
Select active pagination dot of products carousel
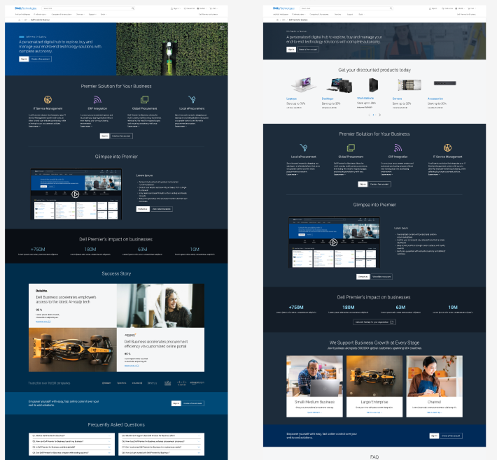(x=373, y=115)
